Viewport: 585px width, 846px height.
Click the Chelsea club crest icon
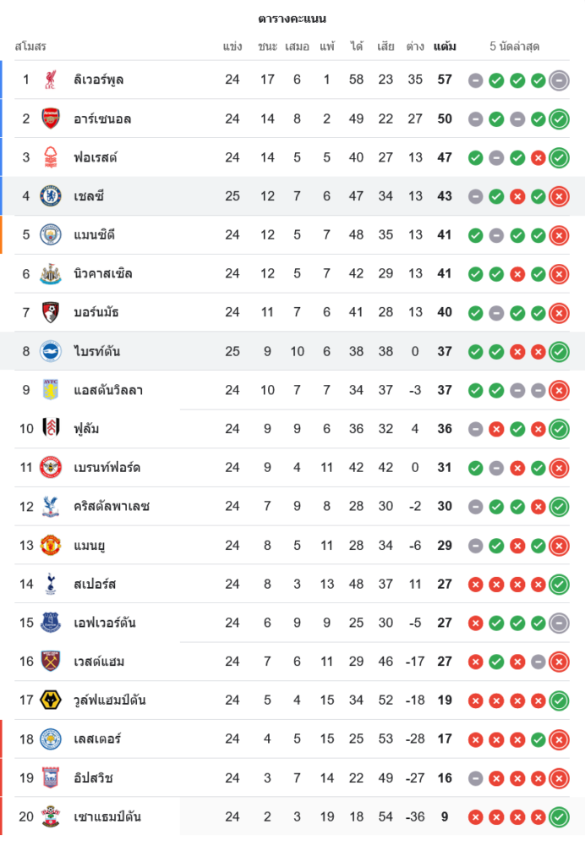point(51,196)
